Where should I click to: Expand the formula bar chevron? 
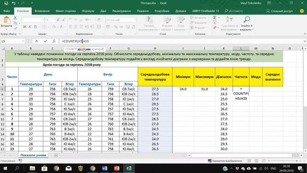(x=305, y=41)
